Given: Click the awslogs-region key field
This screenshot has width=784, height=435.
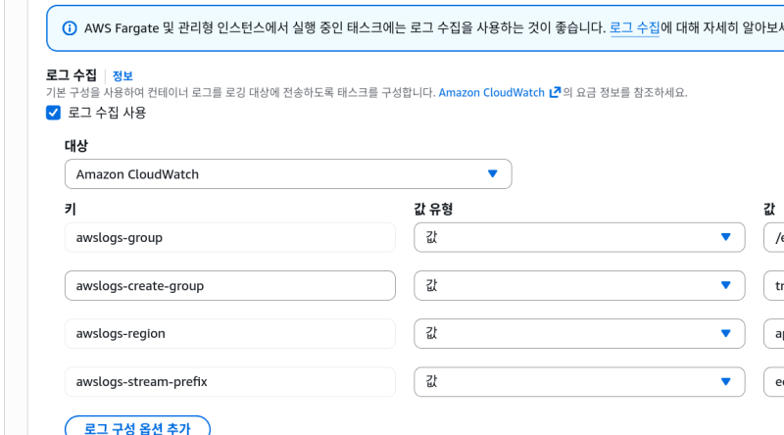Looking at the screenshot, I should [230, 333].
